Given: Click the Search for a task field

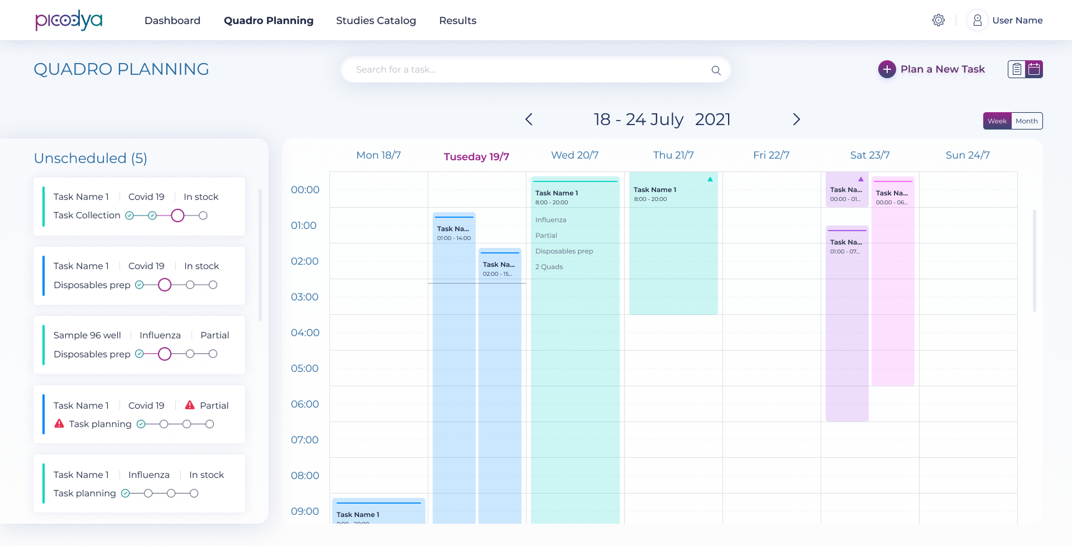Looking at the screenshot, I should point(525,70).
